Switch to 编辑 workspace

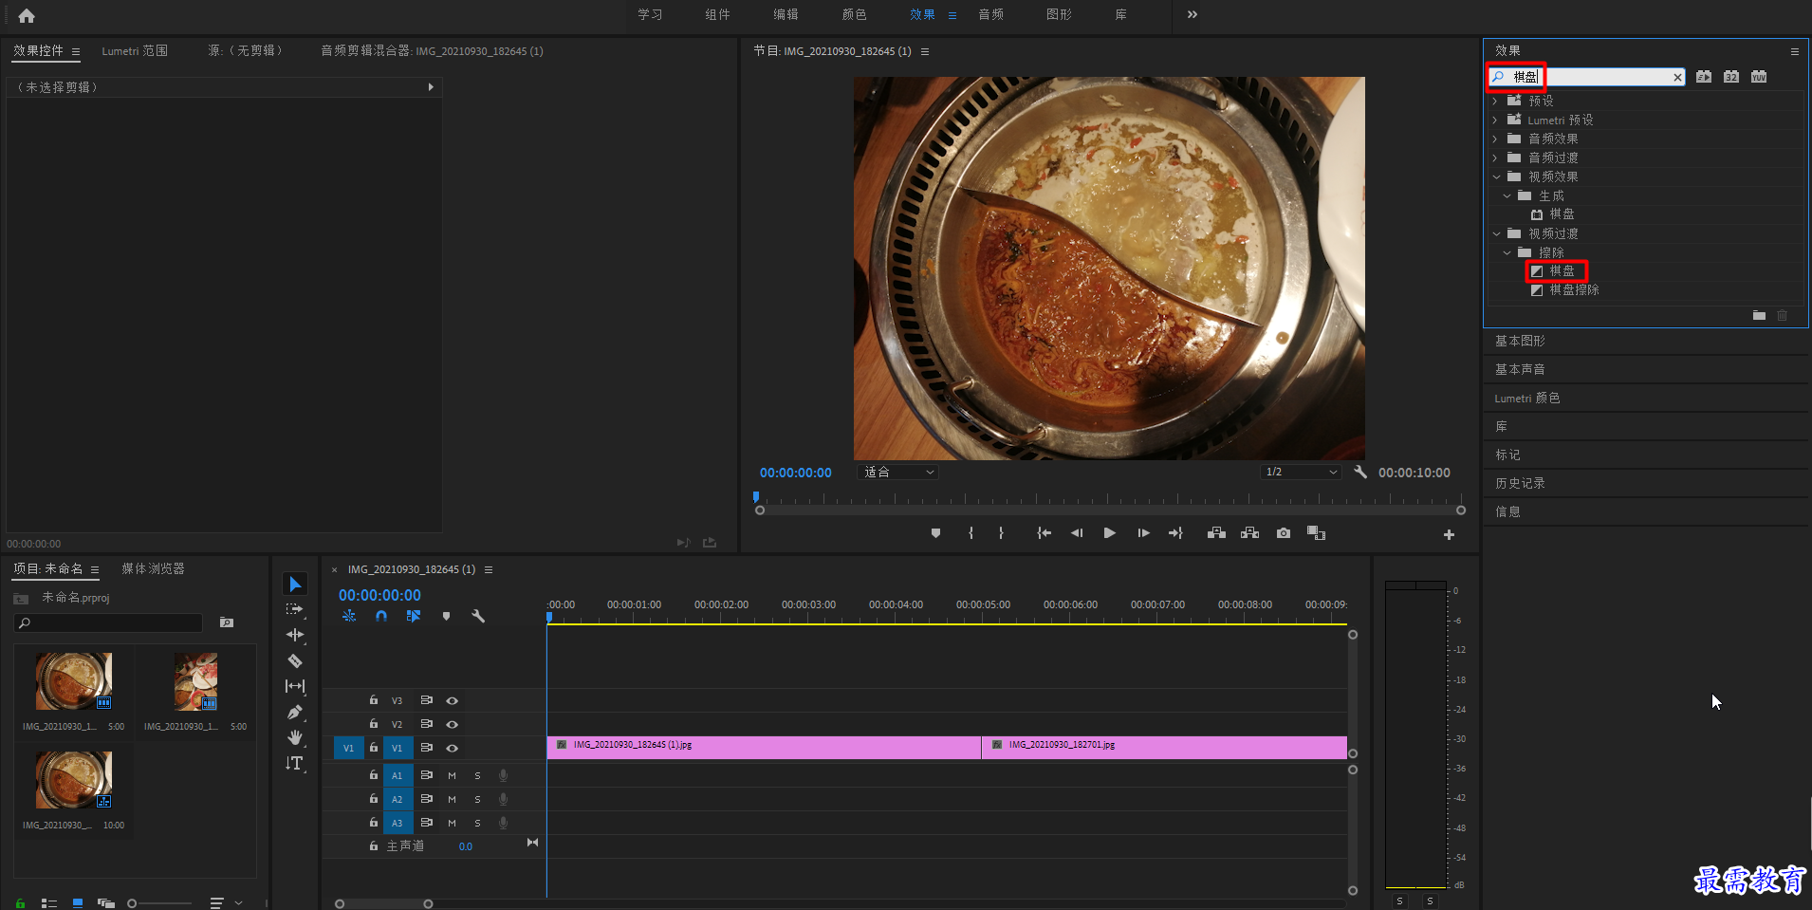coord(786,14)
